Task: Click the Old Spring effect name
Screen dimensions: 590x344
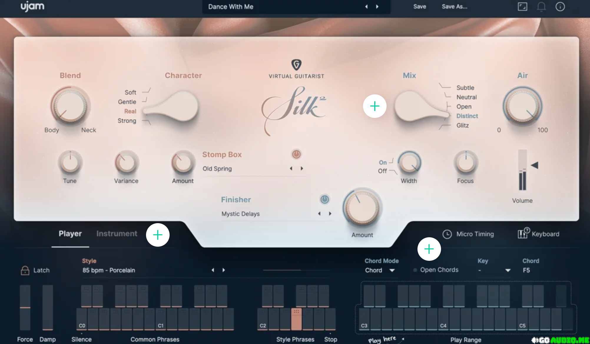Action: coord(217,169)
